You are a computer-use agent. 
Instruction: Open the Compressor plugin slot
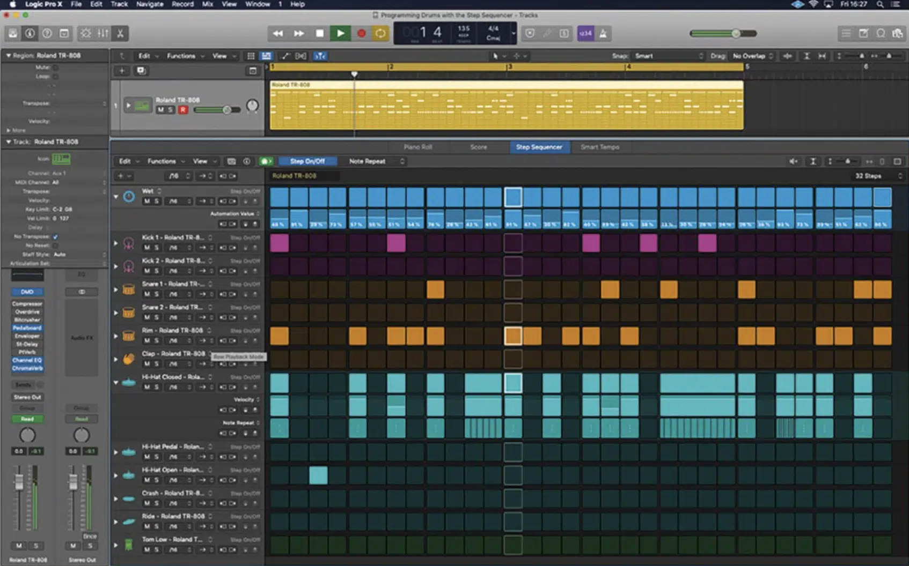click(27, 304)
